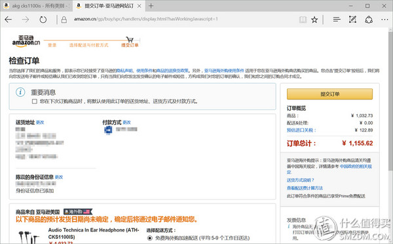Screen dimensions: 393x244
Task: Click the share icon in browser toolbar
Action: click(x=369, y=20)
